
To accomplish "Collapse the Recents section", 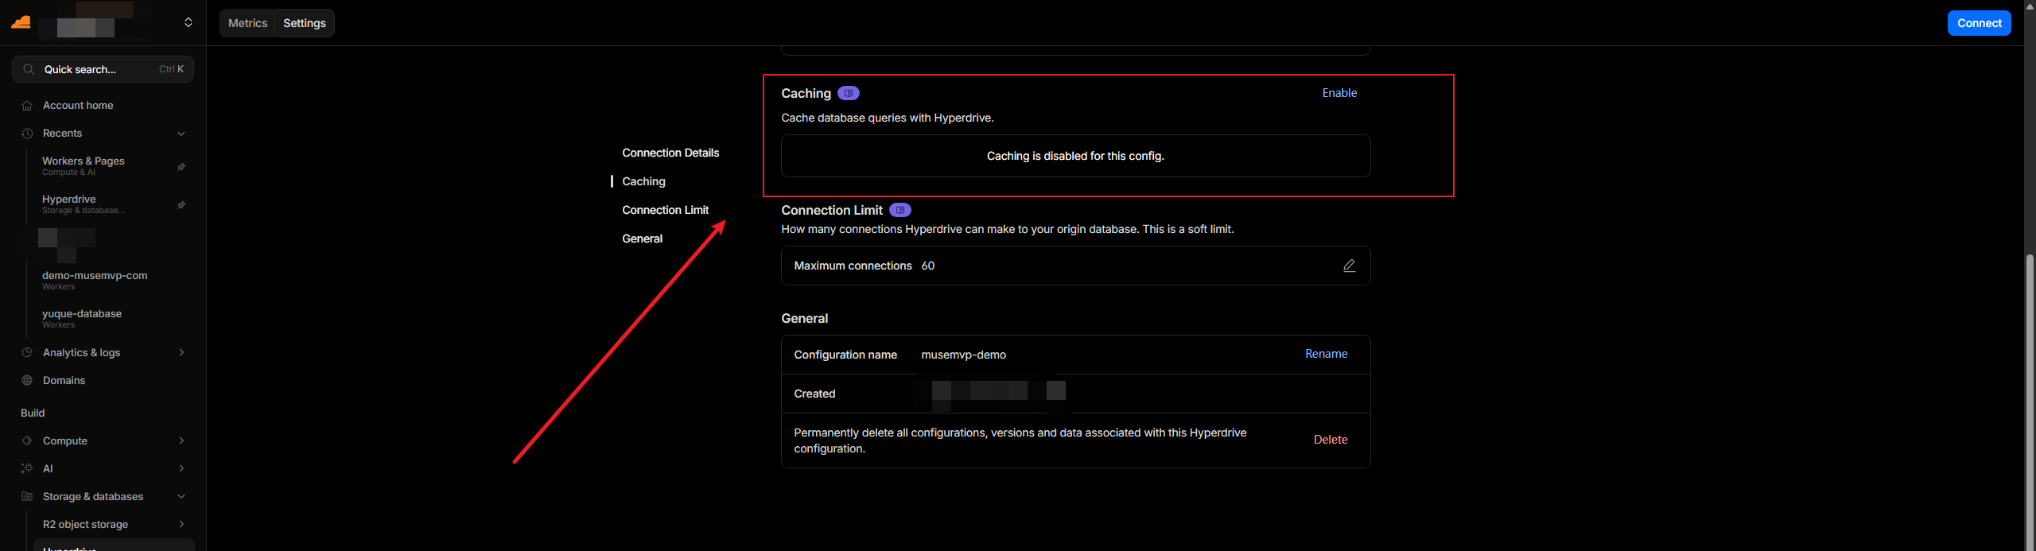I will click(181, 134).
